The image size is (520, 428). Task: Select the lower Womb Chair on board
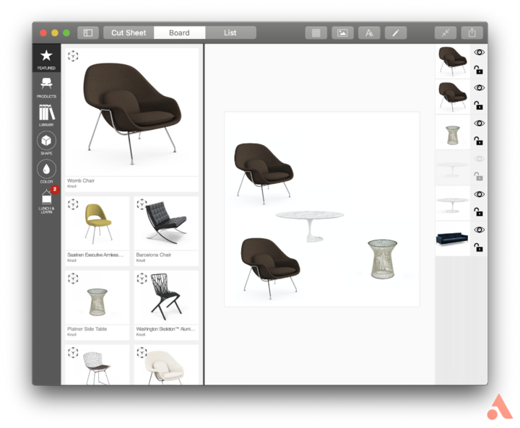tap(271, 268)
